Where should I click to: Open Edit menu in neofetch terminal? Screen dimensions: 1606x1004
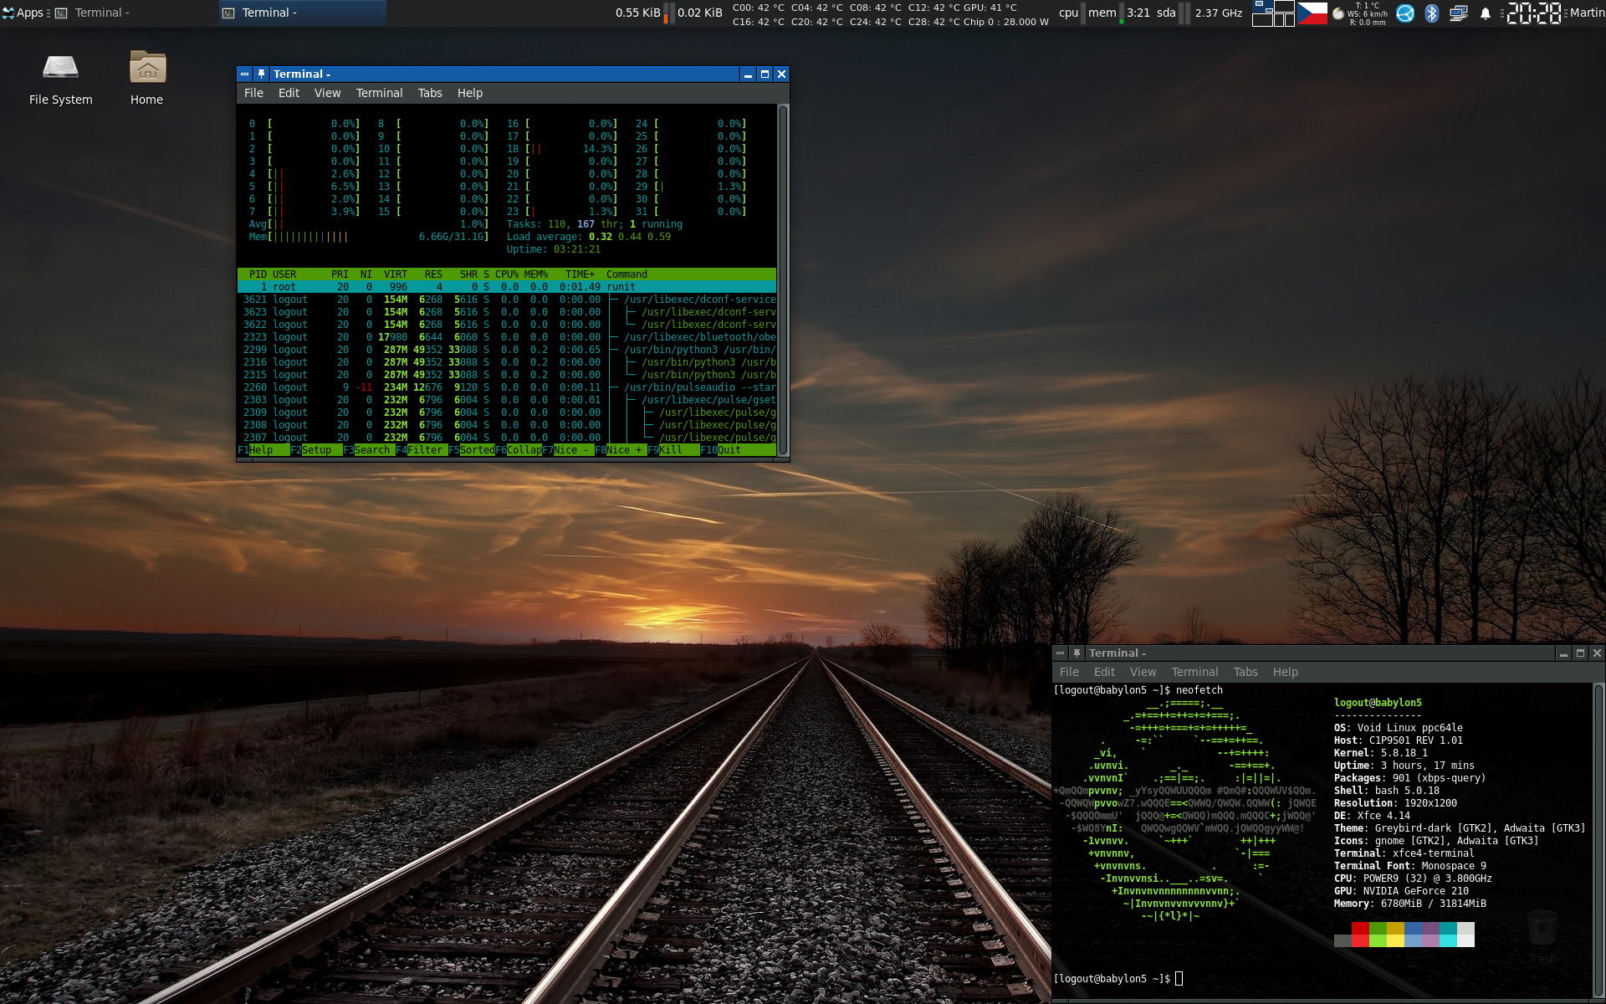point(1104,672)
